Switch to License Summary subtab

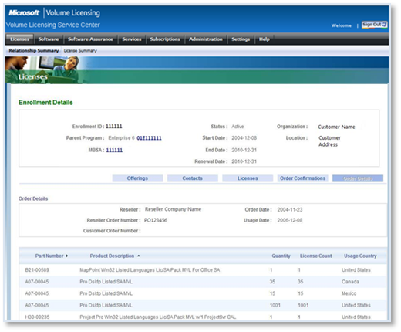80,51
